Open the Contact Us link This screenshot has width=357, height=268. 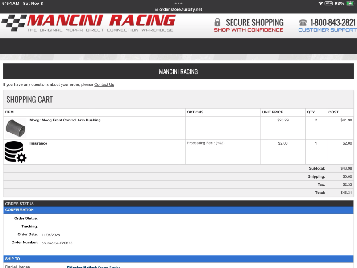tap(104, 84)
